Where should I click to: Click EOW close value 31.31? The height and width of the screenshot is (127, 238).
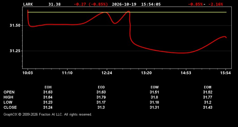[154, 107]
